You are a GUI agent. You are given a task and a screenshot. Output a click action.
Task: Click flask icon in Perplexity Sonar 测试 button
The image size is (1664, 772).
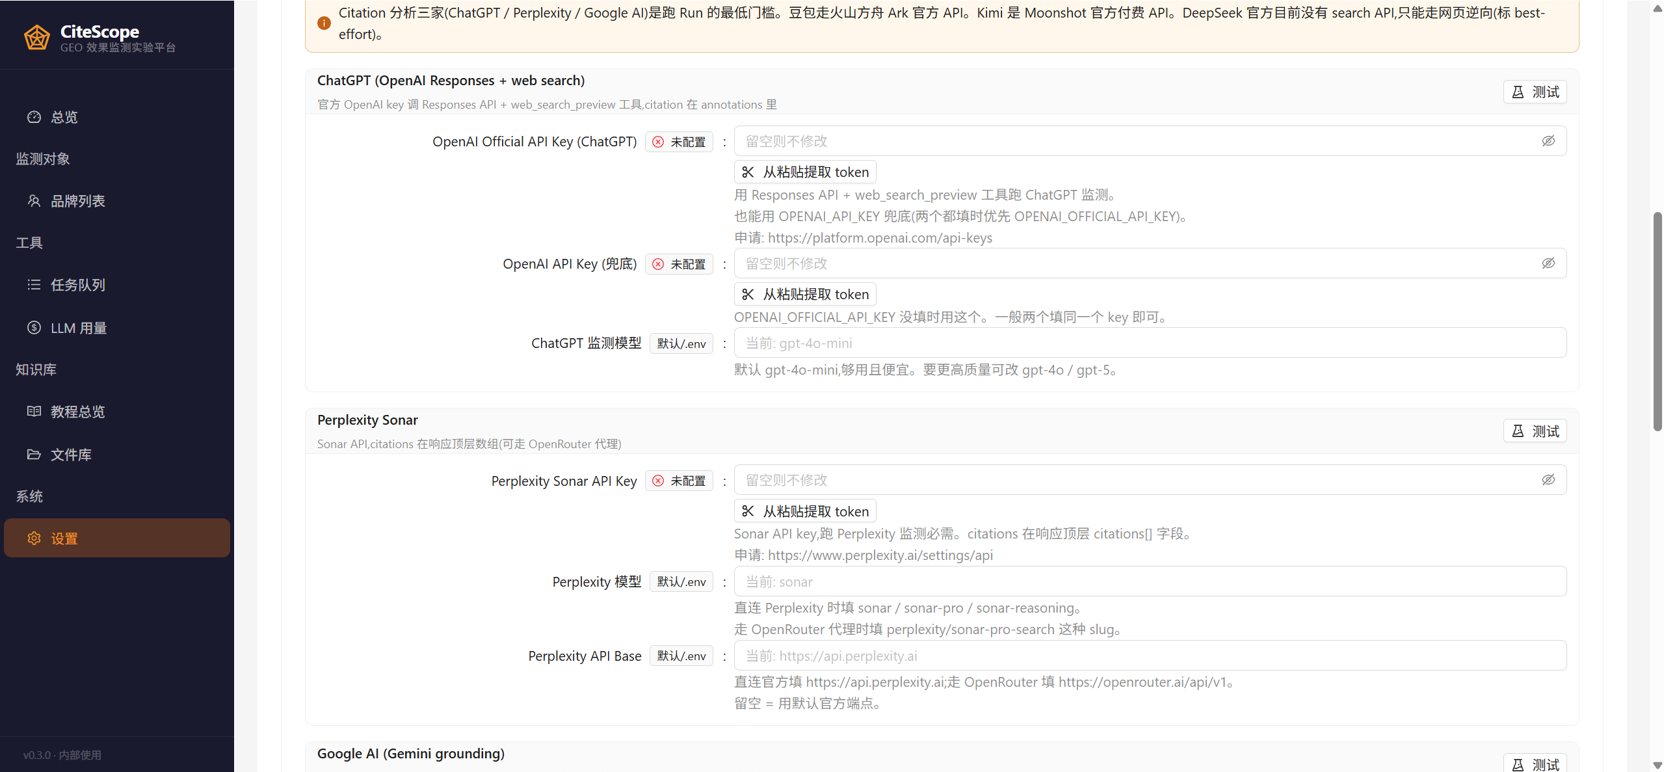click(1518, 432)
